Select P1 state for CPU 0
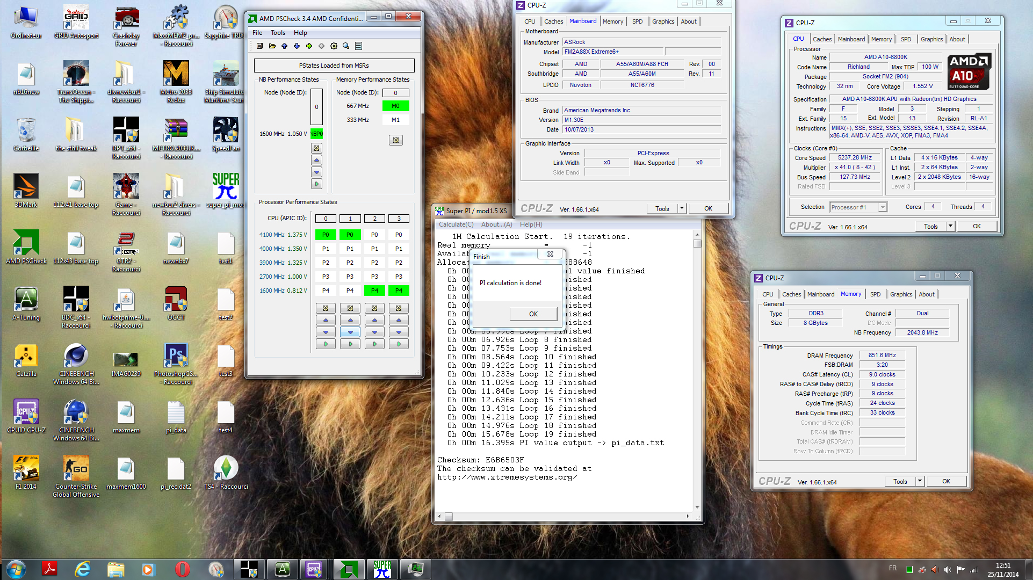 click(x=326, y=249)
